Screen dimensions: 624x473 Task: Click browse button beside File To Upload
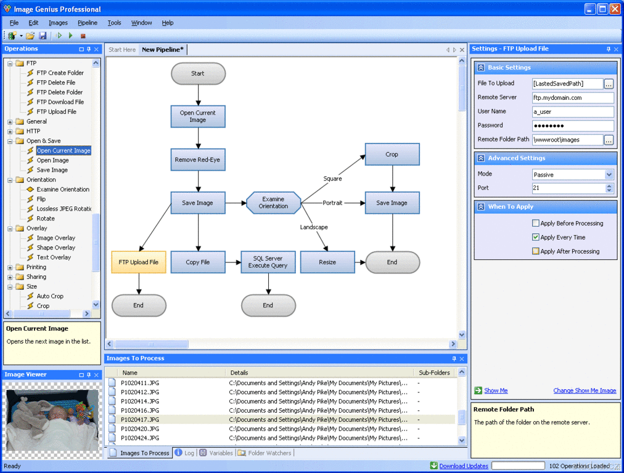pyautogui.click(x=609, y=84)
